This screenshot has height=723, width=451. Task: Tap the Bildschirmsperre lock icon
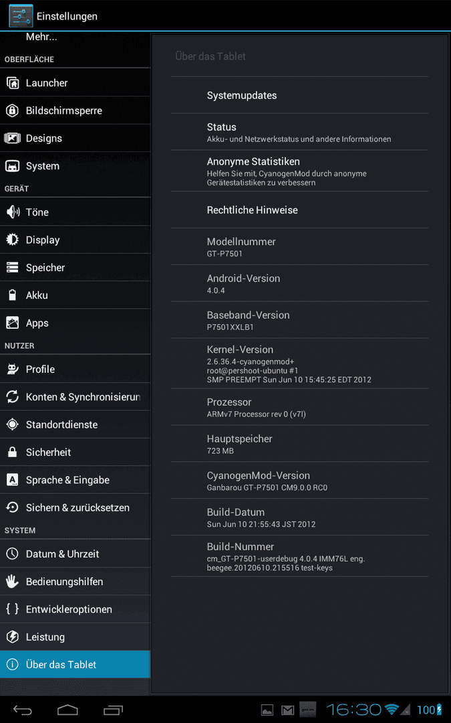pos(13,110)
